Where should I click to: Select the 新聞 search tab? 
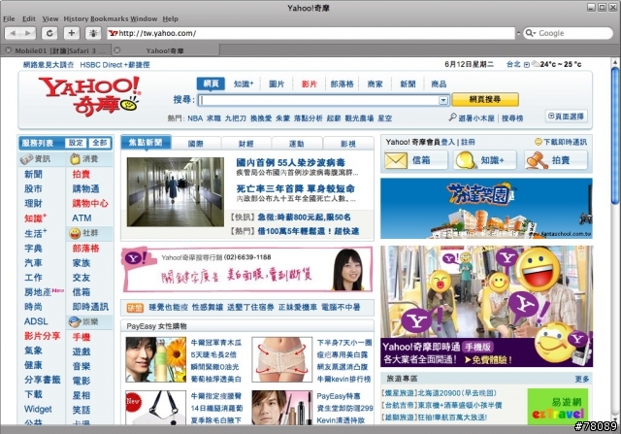click(408, 84)
